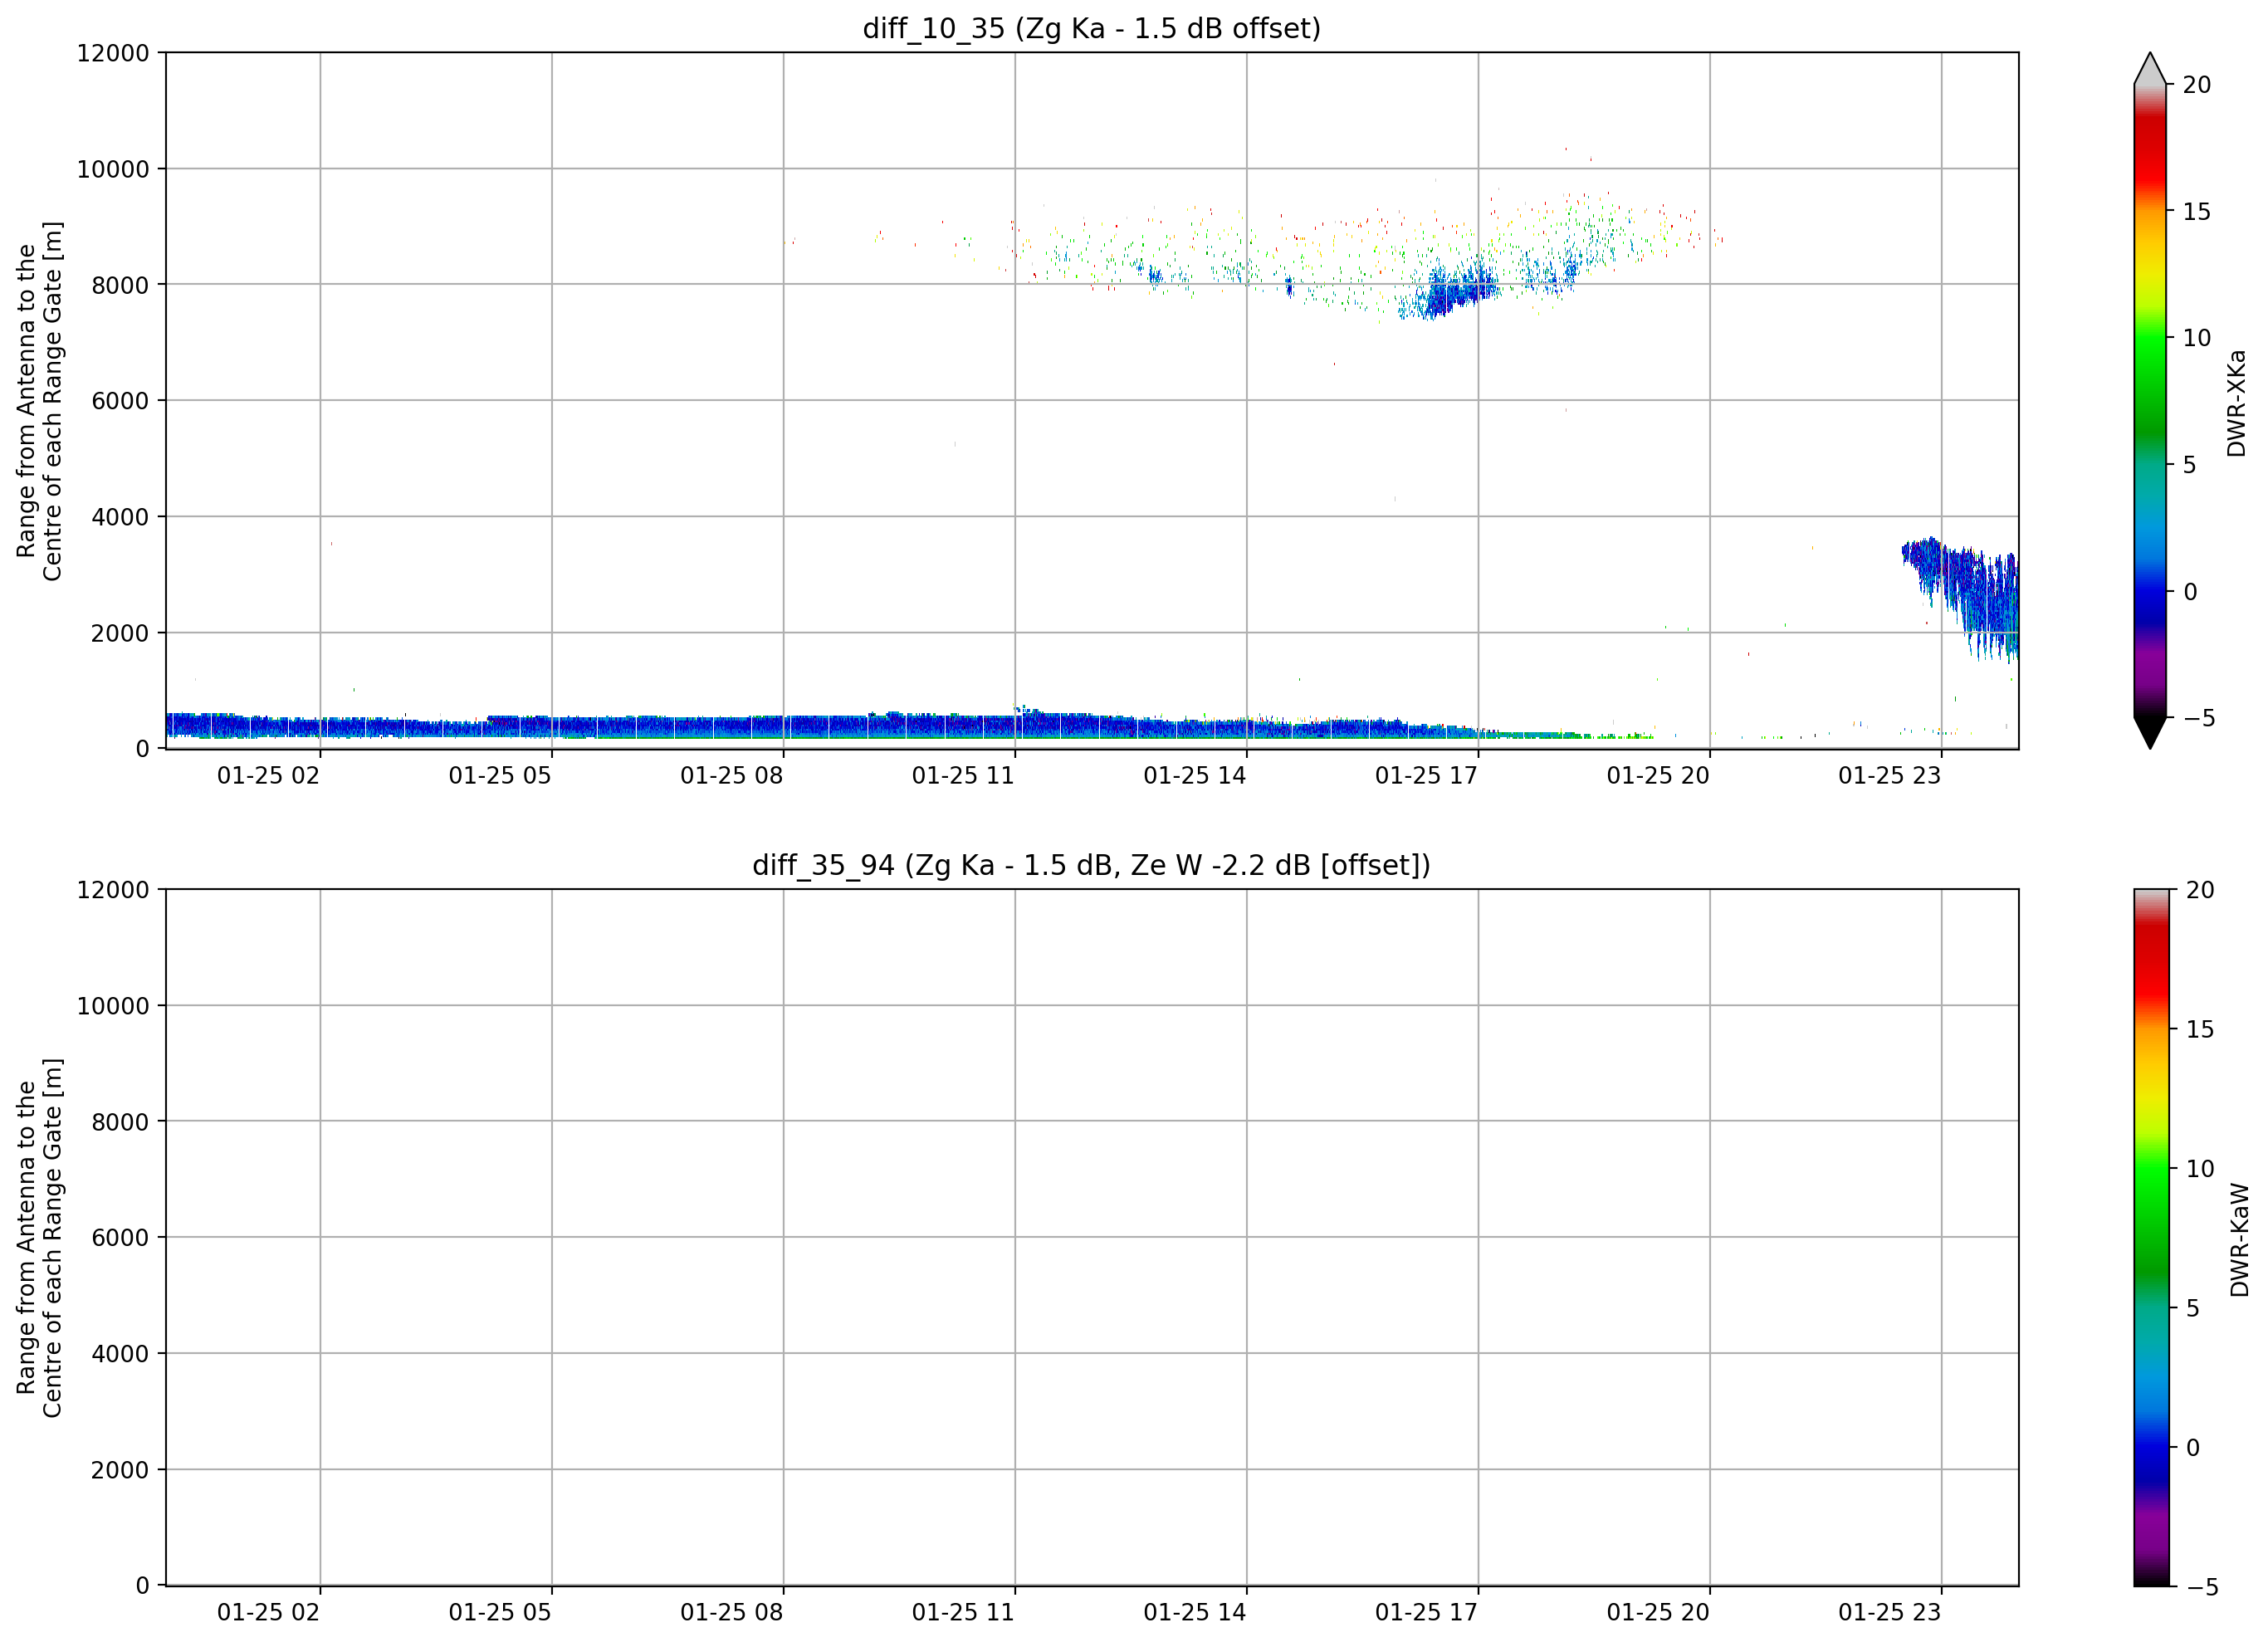Screen dimensions: 2268x1642
Task: Click "01-25 14" x-tick under the diff_10_35 plot
Action: [1195, 776]
